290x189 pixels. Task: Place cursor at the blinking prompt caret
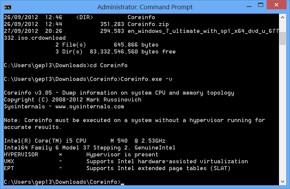(x=122, y=184)
